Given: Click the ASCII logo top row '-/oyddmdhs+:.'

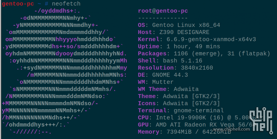Looking at the screenshot, I should pos(57,11).
